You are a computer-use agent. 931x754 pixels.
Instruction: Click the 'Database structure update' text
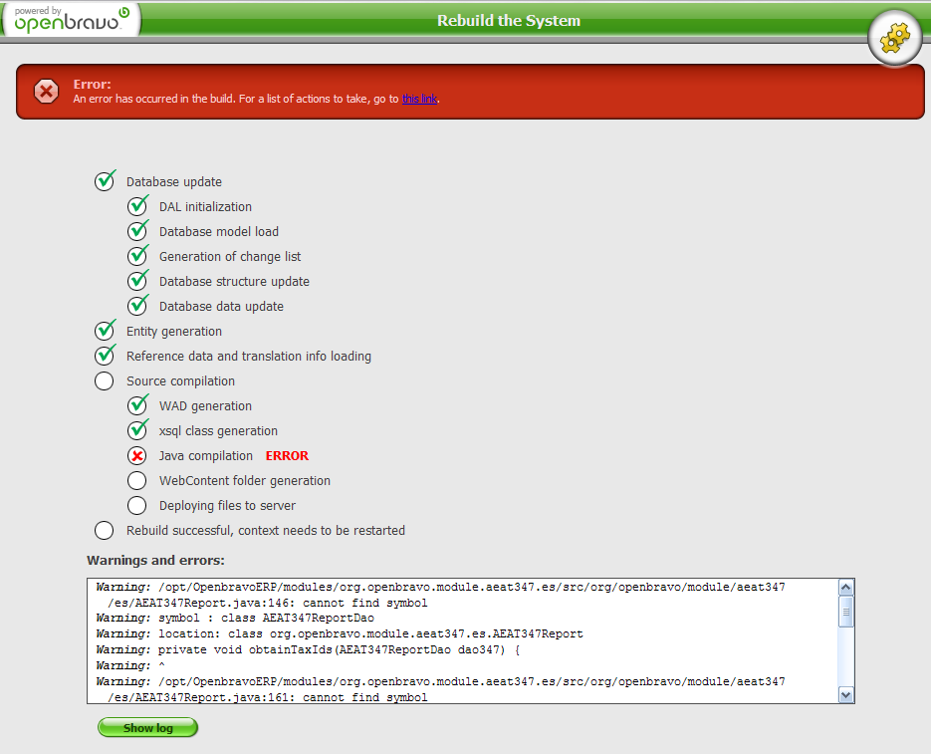pyautogui.click(x=234, y=282)
